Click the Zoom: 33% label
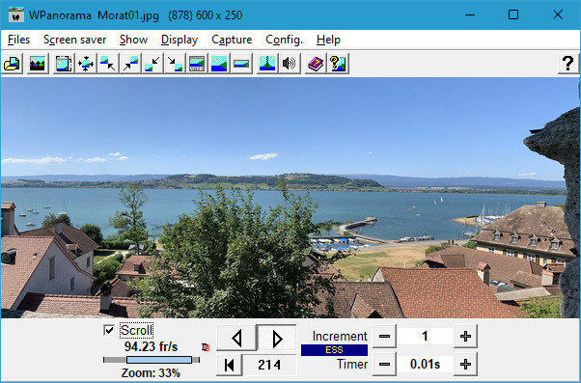This screenshot has height=383, width=581. [x=151, y=373]
